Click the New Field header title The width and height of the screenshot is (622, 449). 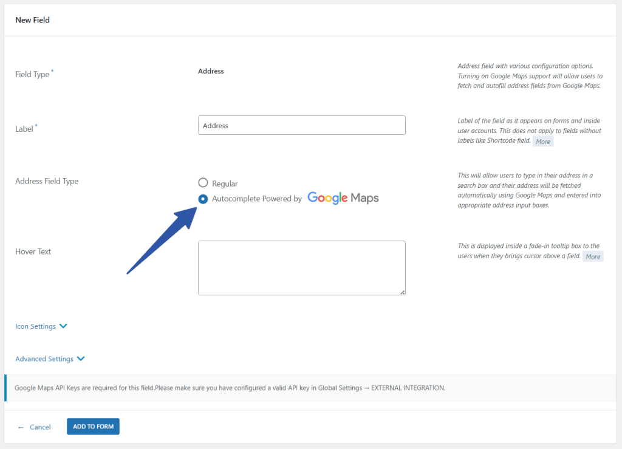(x=32, y=19)
